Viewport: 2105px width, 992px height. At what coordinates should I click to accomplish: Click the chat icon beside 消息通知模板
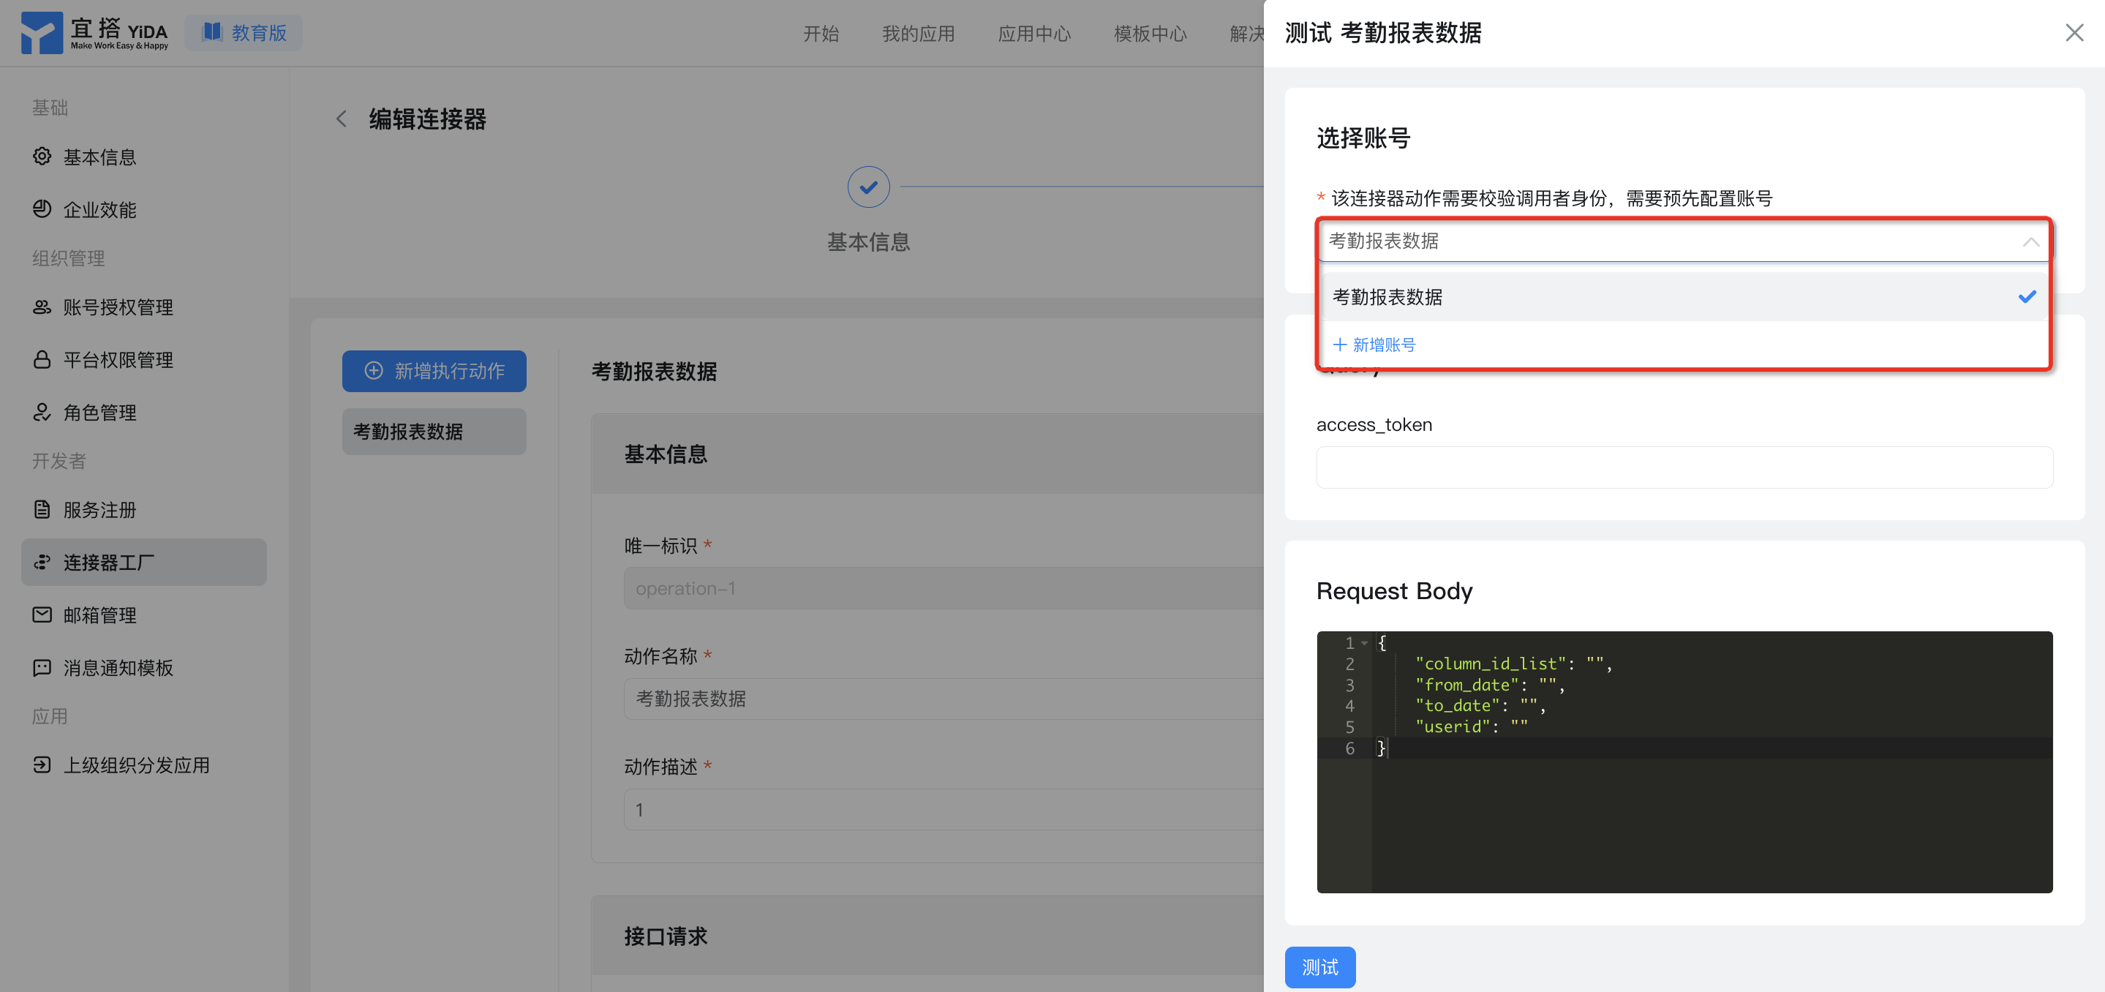42,668
